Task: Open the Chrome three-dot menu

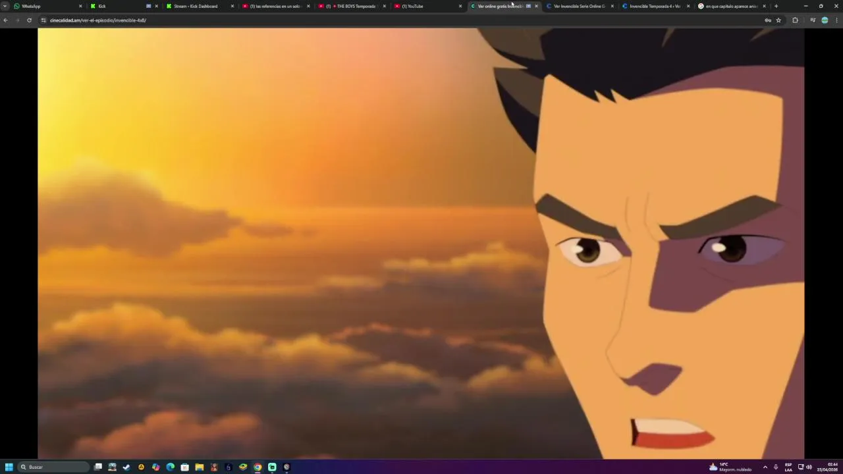Action: tap(836, 20)
